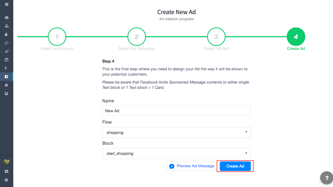Open the flows hierarchy icon

click(x=7, y=26)
